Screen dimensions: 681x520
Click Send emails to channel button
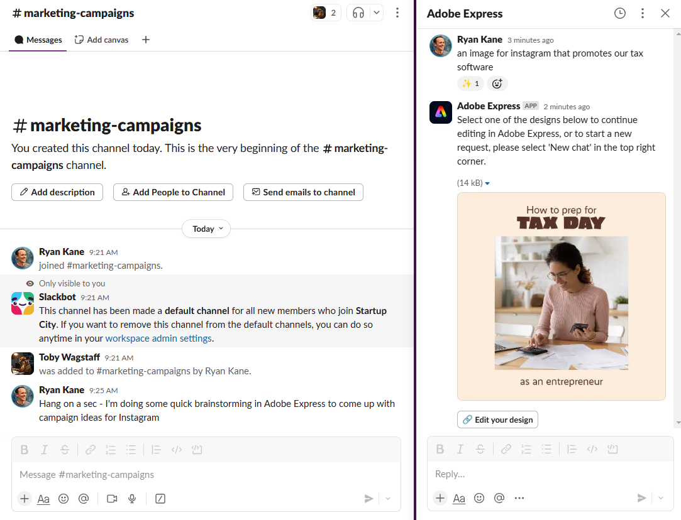(x=303, y=192)
